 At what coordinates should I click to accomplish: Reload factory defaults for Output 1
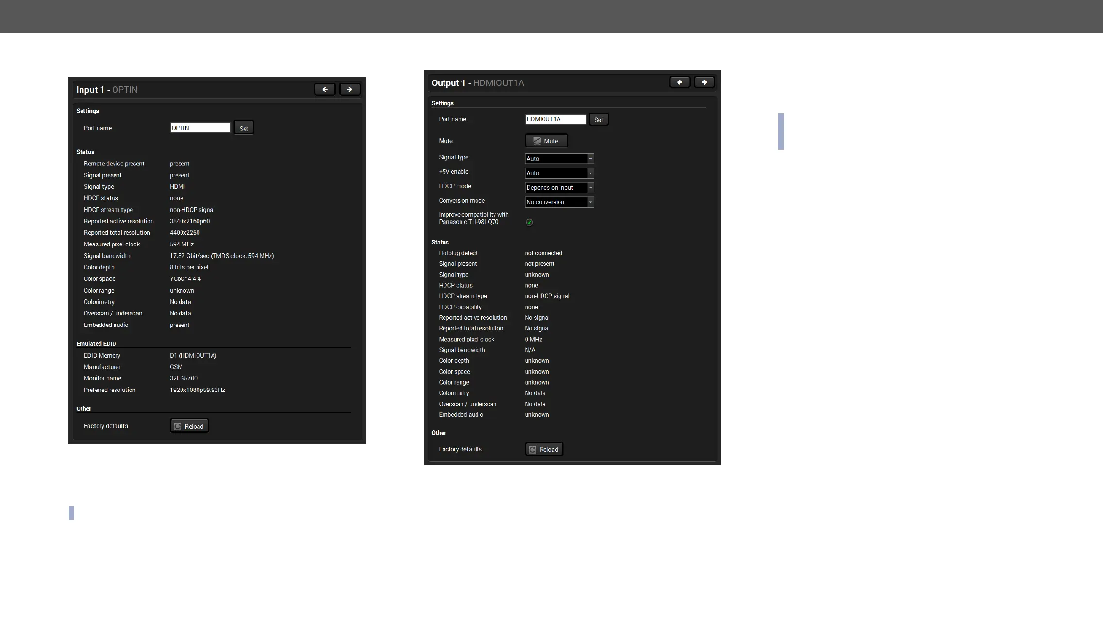(x=544, y=449)
